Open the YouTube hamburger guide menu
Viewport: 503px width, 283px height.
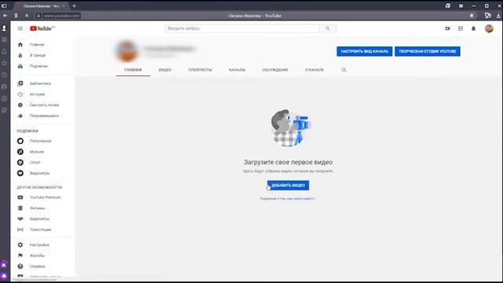tap(20, 28)
